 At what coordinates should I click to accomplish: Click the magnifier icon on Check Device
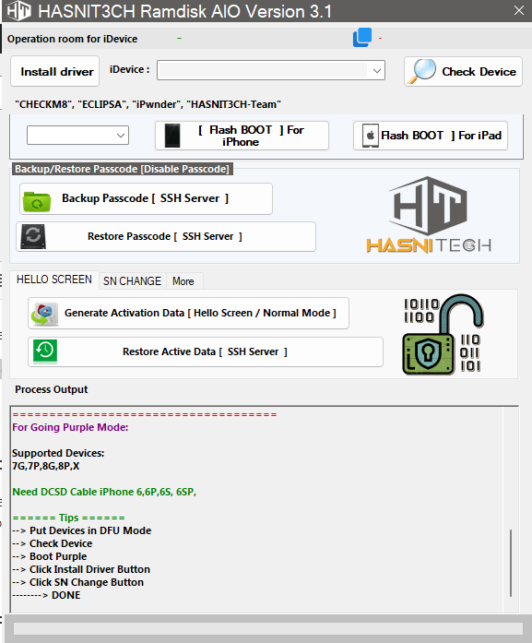pyautogui.click(x=421, y=71)
